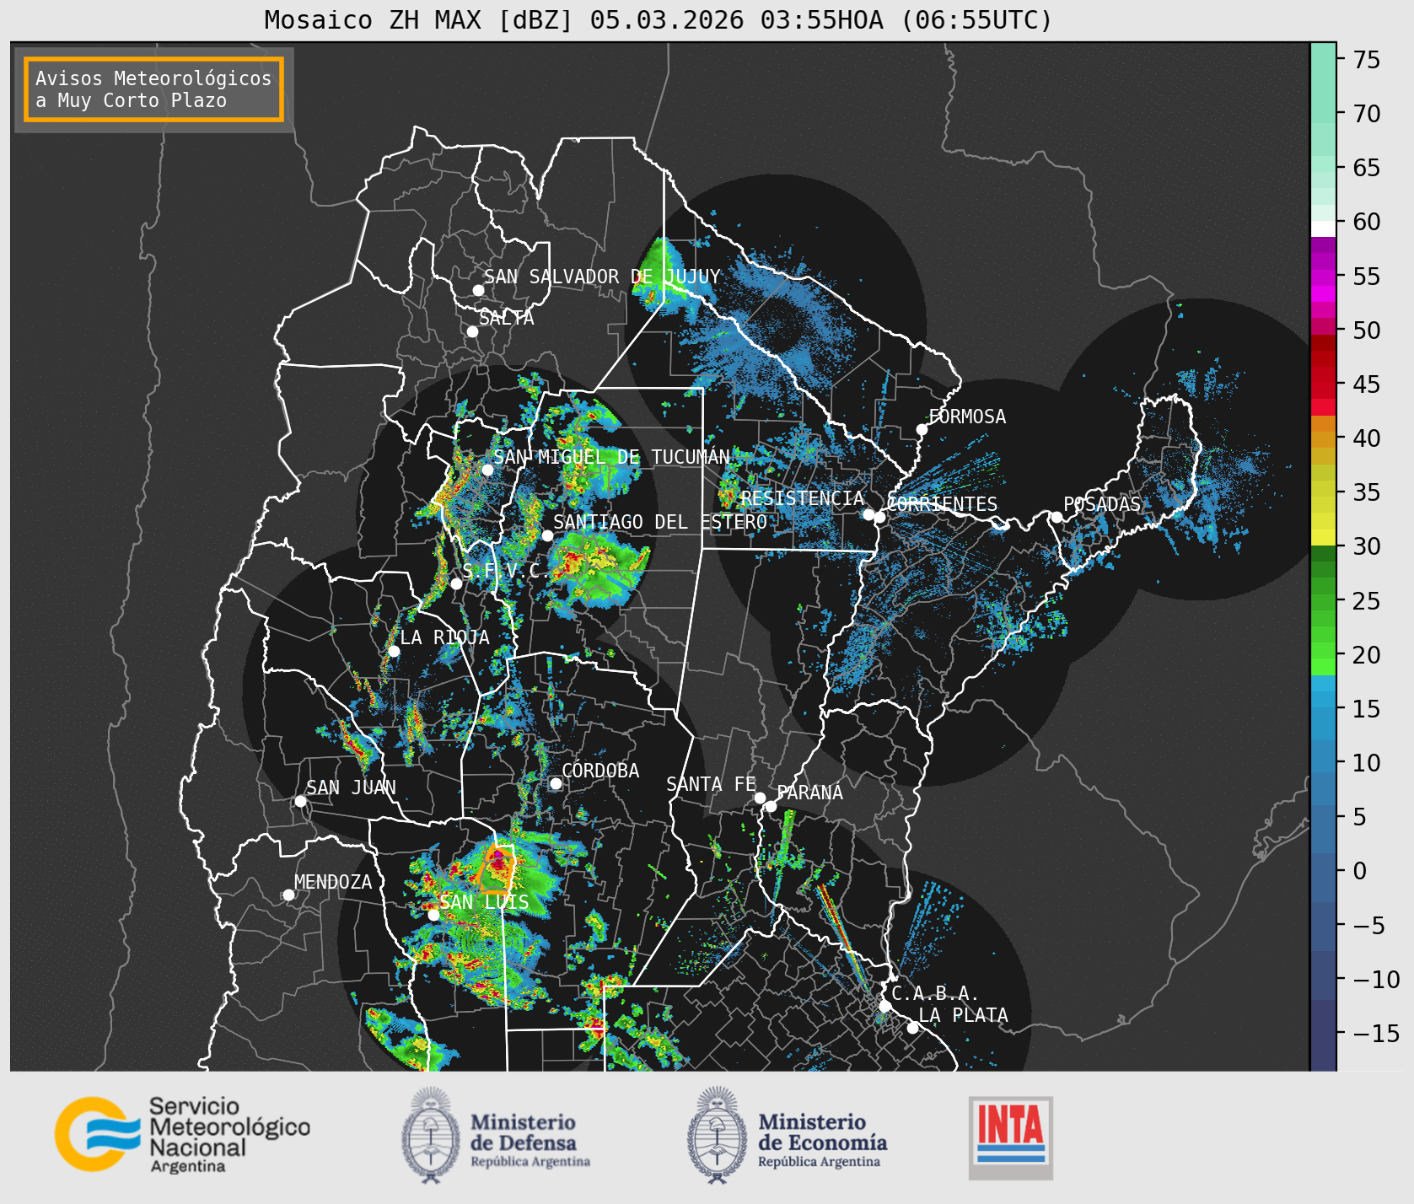Image resolution: width=1414 pixels, height=1204 pixels.
Task: Click the 0 label on the color scale
Action: [1359, 871]
